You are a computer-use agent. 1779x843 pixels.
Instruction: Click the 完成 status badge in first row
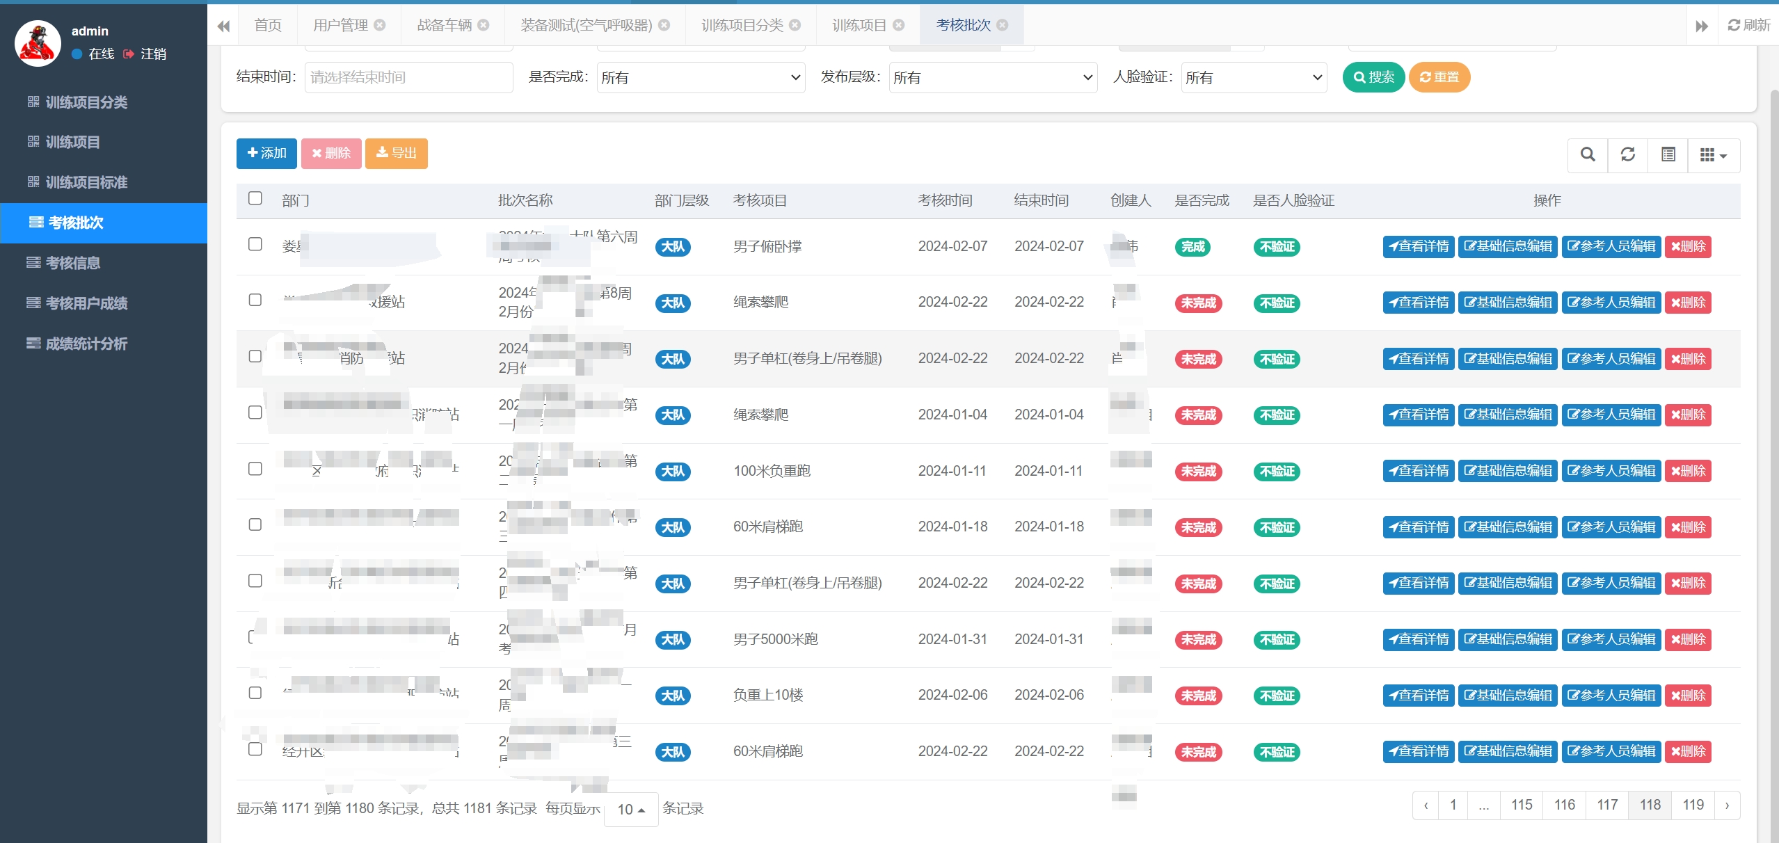pos(1192,247)
